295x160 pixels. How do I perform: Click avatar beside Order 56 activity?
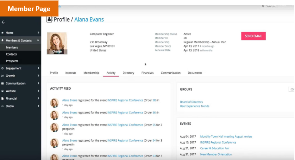pyautogui.click(x=54, y=115)
